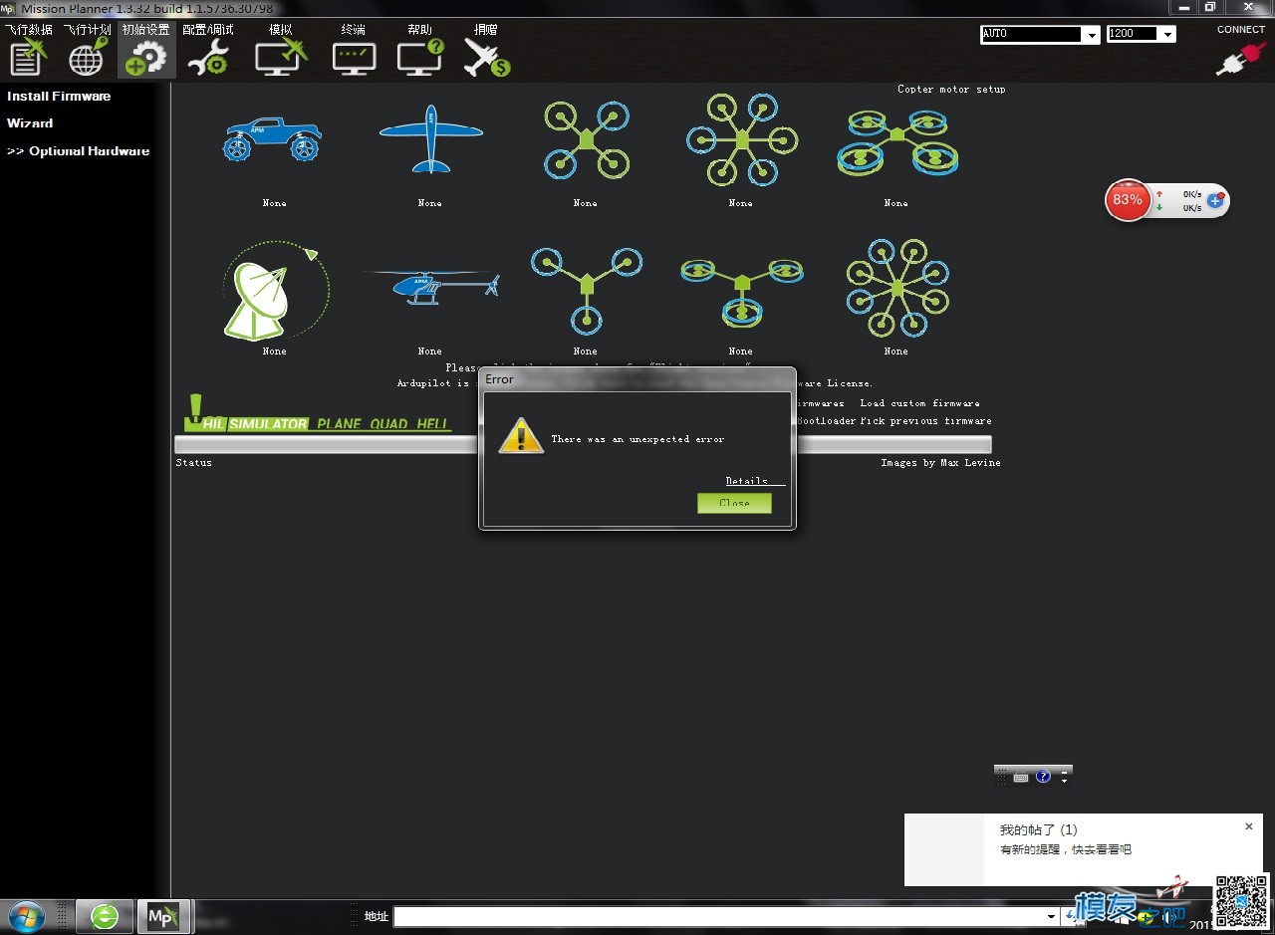Viewport: 1275px width, 935px height.
Task: Choose the coaxial Y6 copter icon in top row
Action: pyautogui.click(x=896, y=141)
